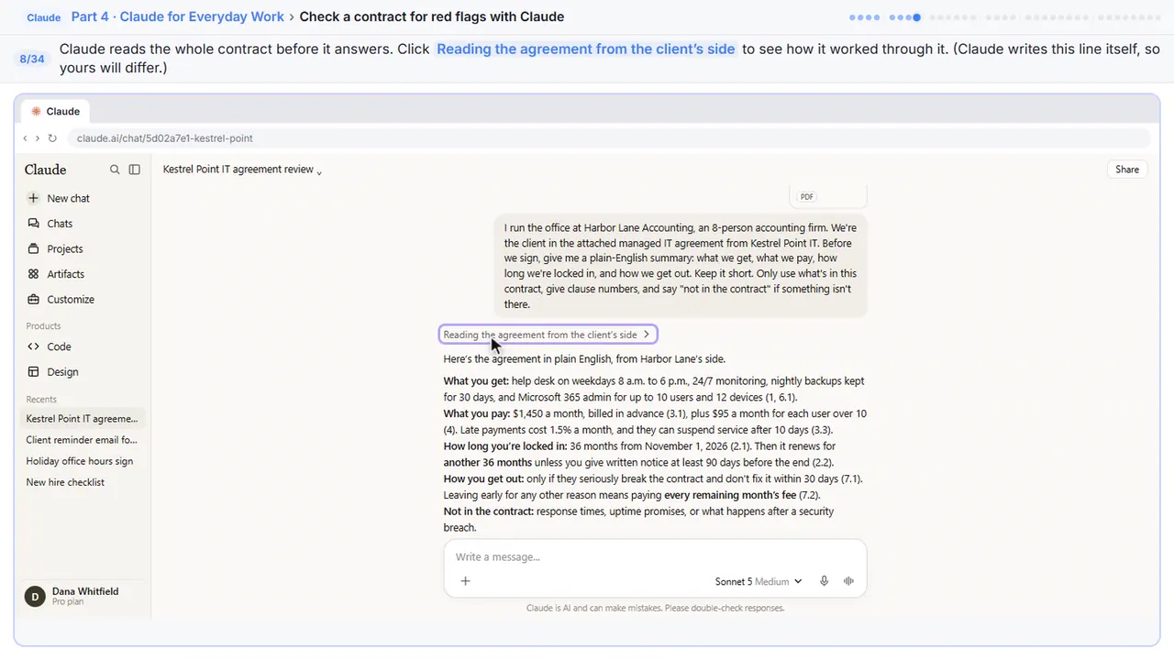
Task: Click the lesson progress dots indicator
Action: tap(1005, 17)
